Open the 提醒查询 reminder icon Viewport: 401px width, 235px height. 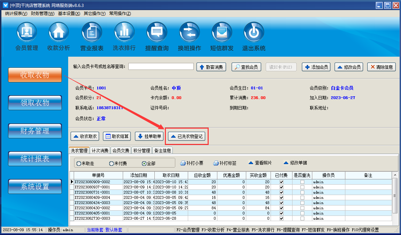(x=157, y=32)
